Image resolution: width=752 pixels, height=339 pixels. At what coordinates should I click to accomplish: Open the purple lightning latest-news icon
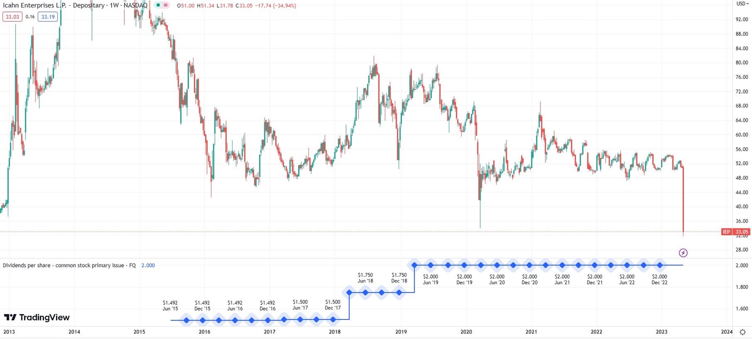point(683,253)
